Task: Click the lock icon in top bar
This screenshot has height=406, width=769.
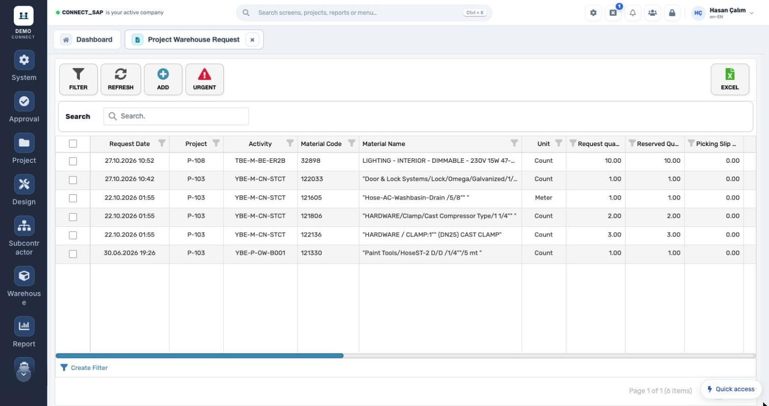Action: click(672, 13)
